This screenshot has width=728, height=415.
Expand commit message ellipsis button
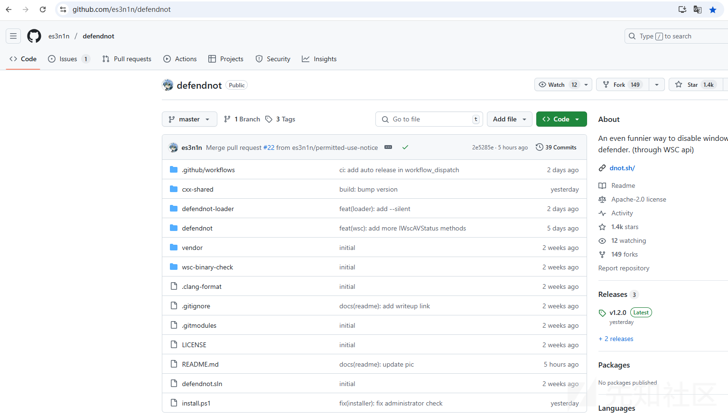tap(388, 147)
